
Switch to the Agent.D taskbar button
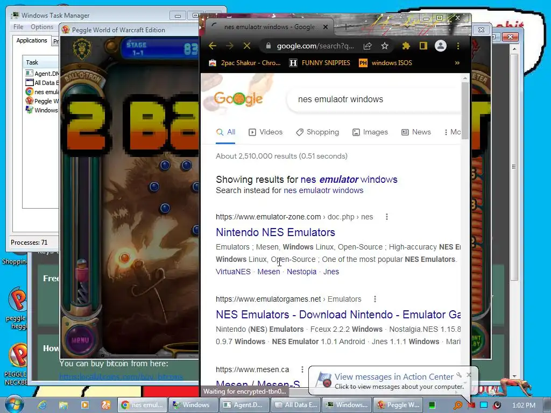245,405
